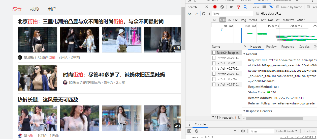Open the Headers tab
The width and height of the screenshot is (317, 139).
tap(256, 47)
